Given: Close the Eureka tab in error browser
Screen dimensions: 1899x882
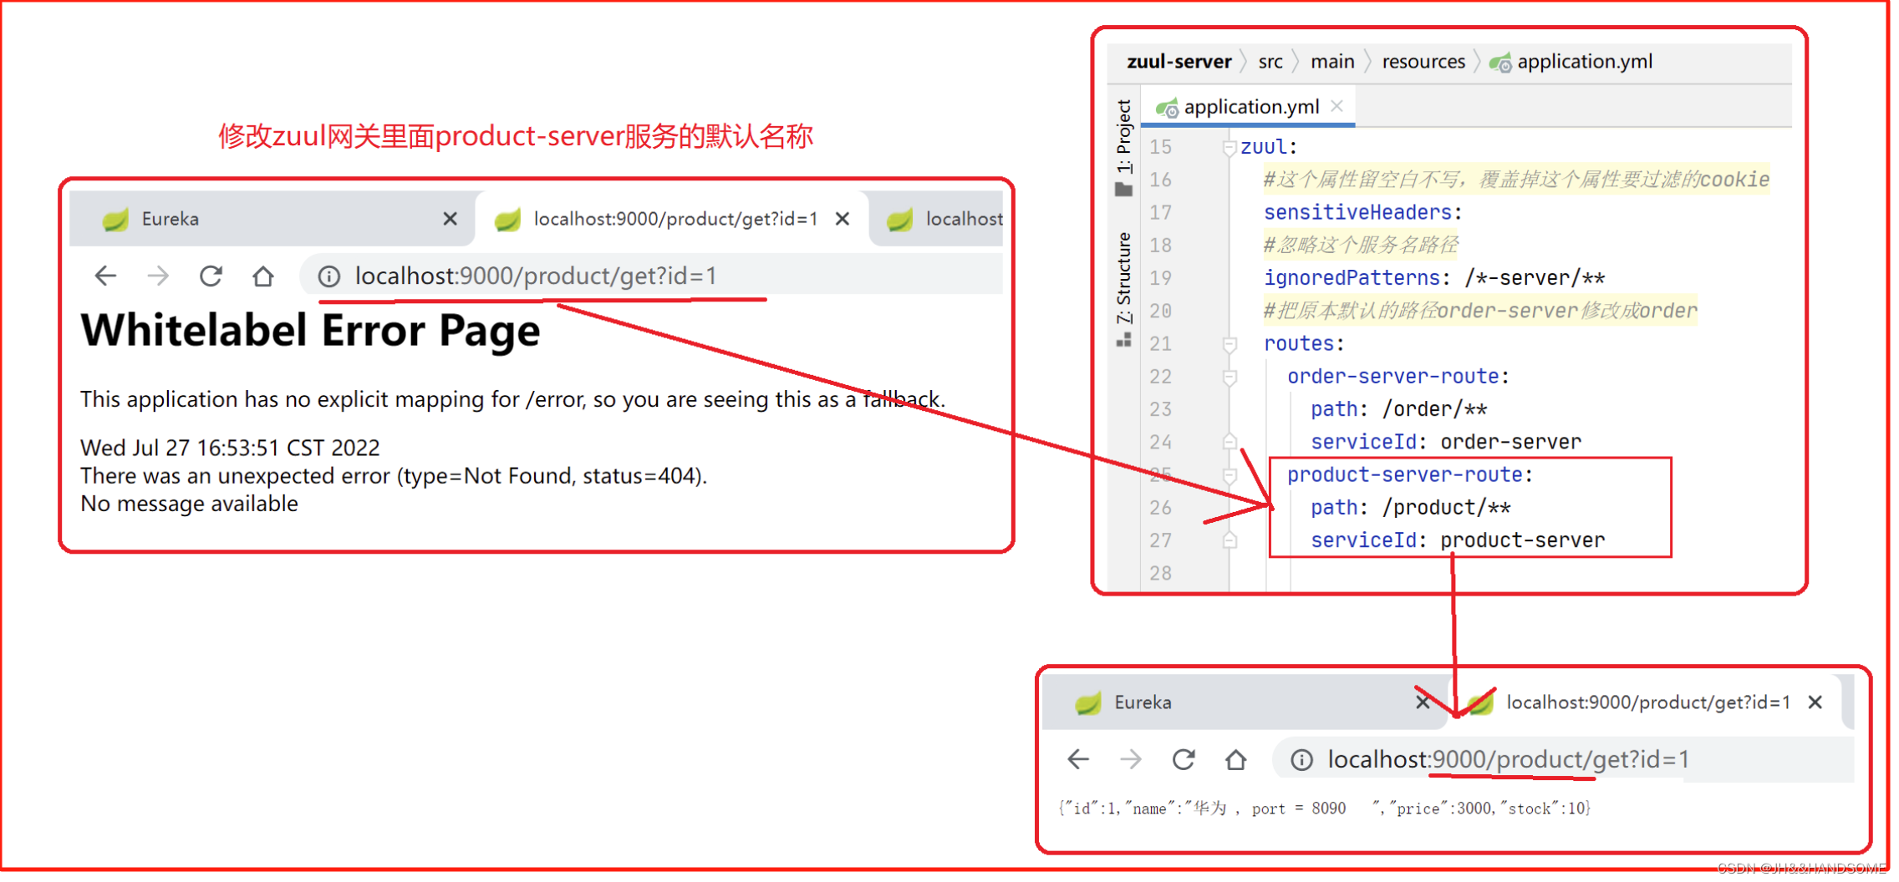Looking at the screenshot, I should click(x=450, y=219).
